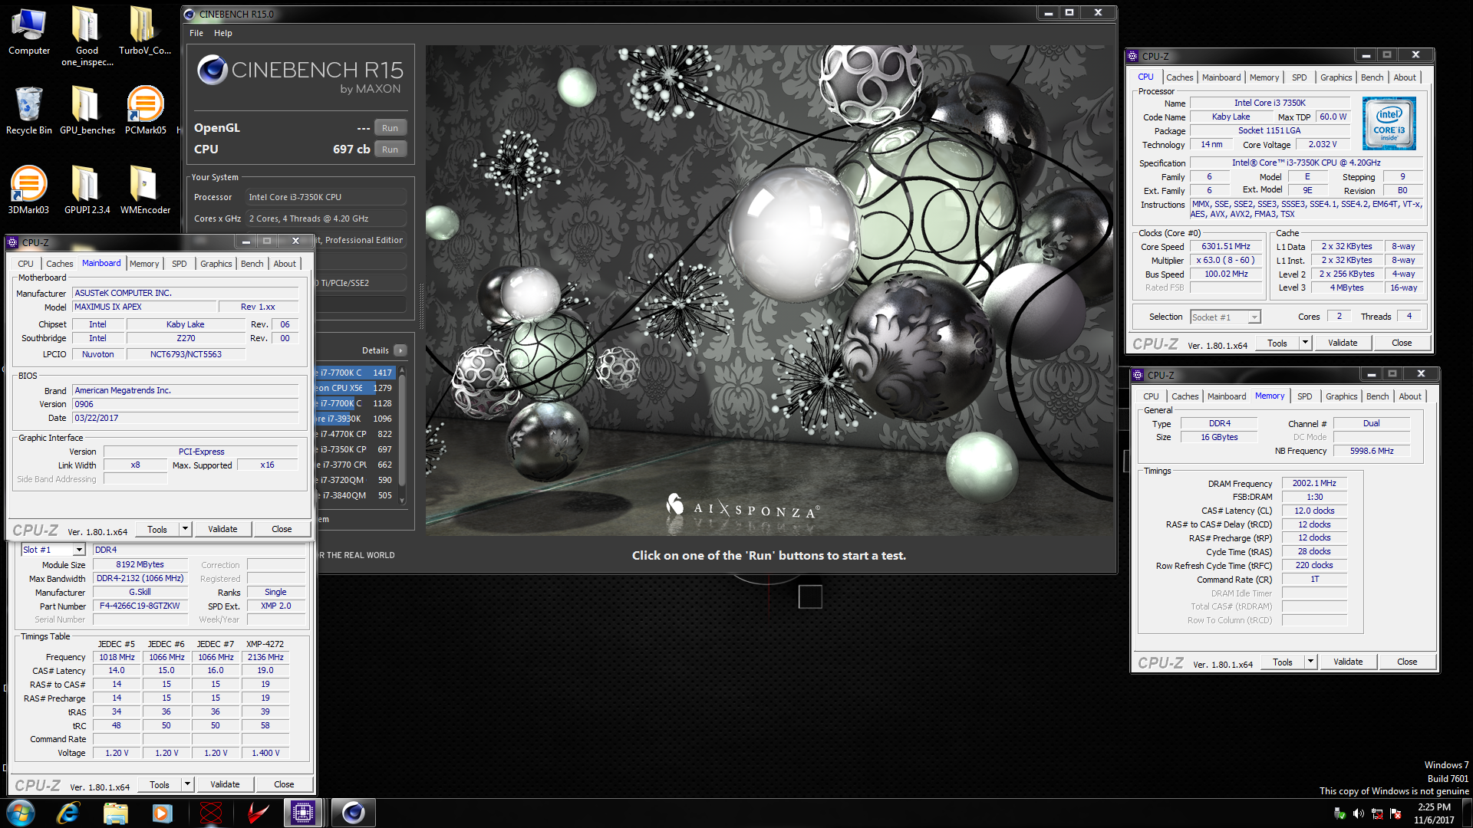
Task: Click the Cinebench R15 logo sphere
Action: tap(213, 70)
